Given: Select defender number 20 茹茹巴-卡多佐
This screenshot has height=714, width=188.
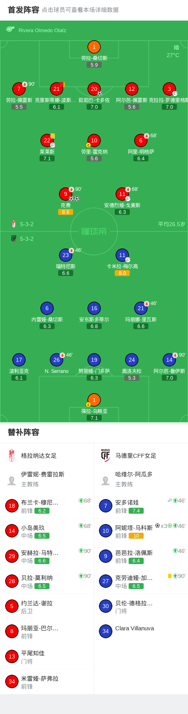Looking at the screenshot, I should [x=94, y=89].
